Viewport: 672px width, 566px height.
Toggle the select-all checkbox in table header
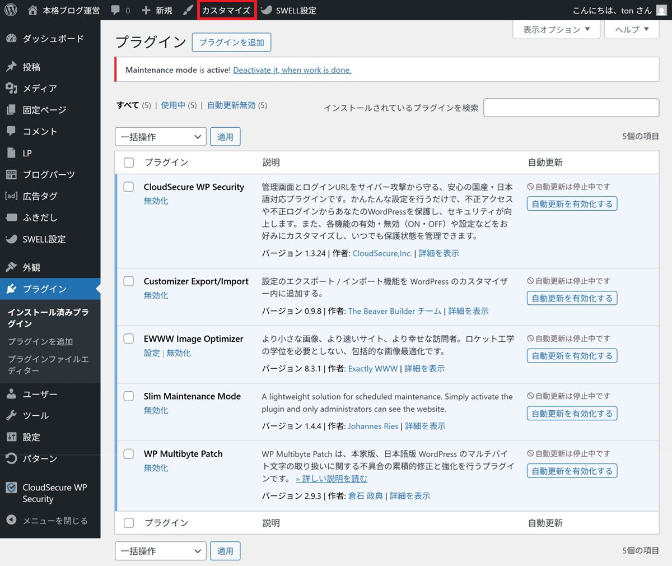[x=129, y=163]
